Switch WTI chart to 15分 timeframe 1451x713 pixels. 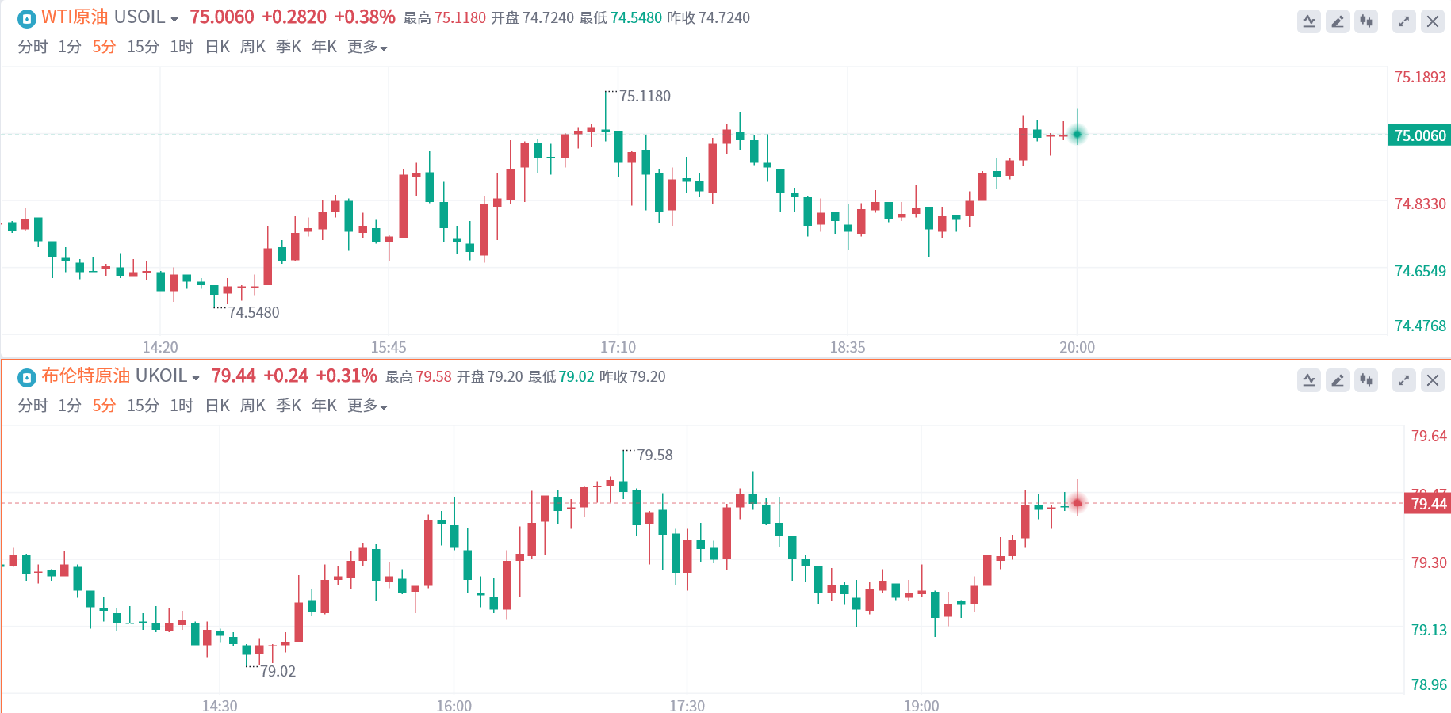(143, 48)
